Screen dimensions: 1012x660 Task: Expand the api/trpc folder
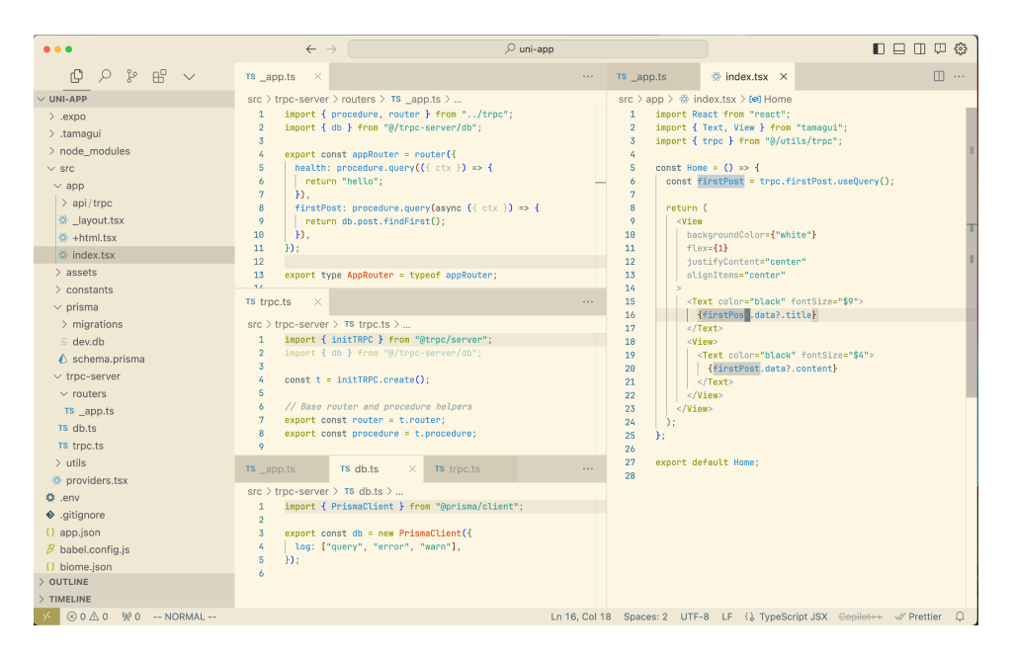(x=134, y=203)
